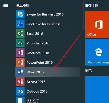Screen dimensions: 109x103
Task: Open the Office tile
Action: pos(97,24)
